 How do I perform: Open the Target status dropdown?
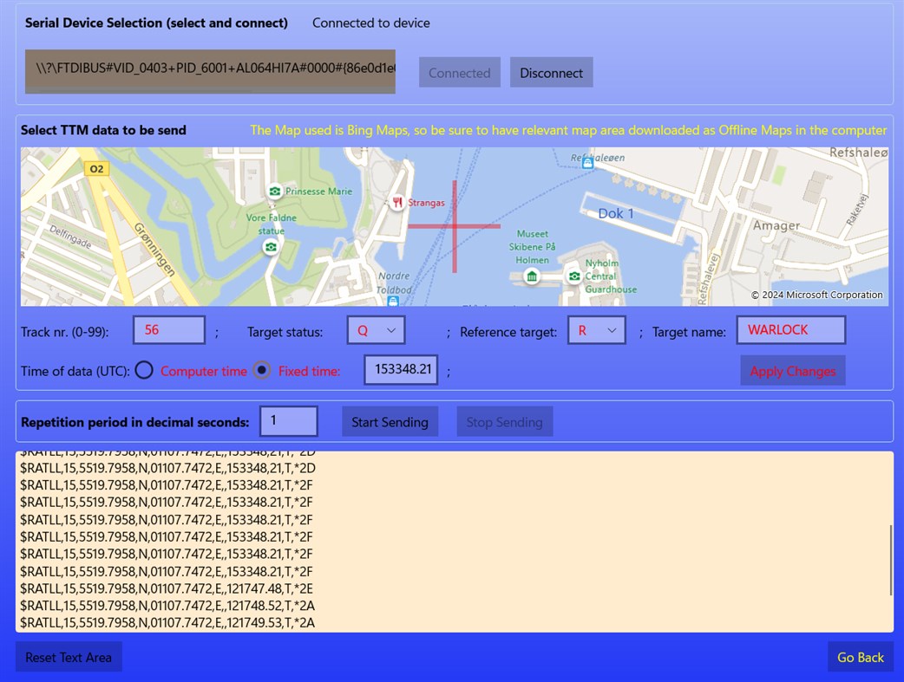[376, 331]
